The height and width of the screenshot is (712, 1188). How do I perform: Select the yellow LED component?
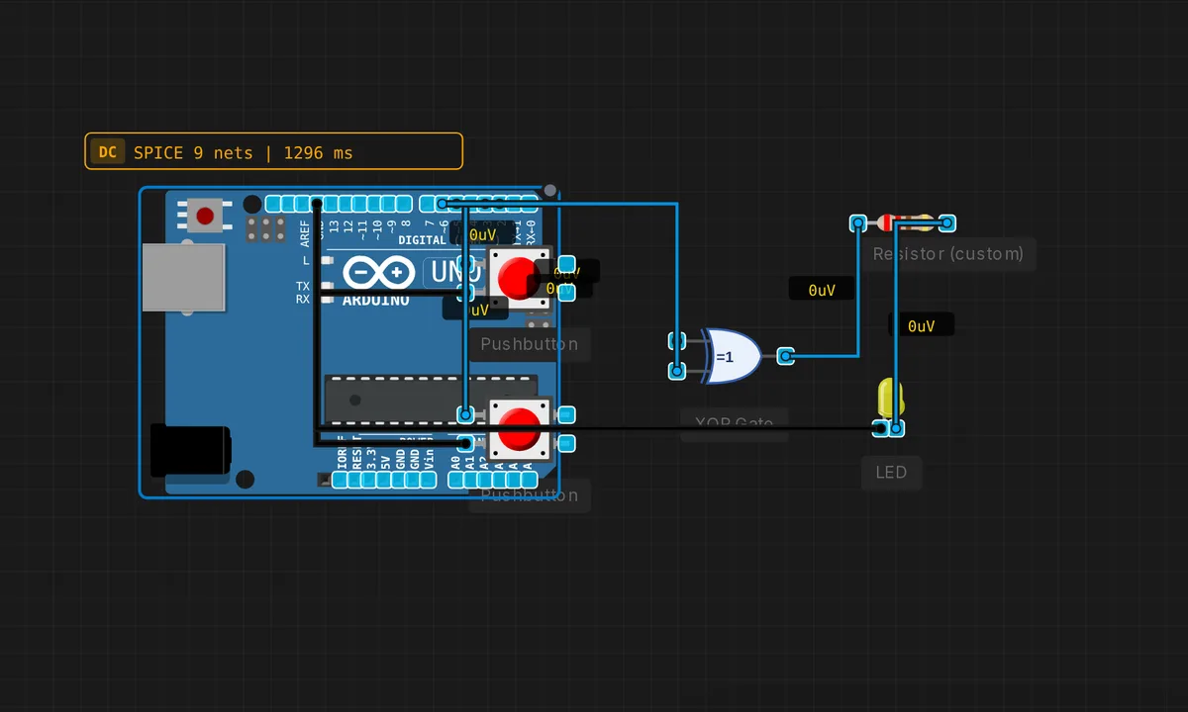(890, 399)
